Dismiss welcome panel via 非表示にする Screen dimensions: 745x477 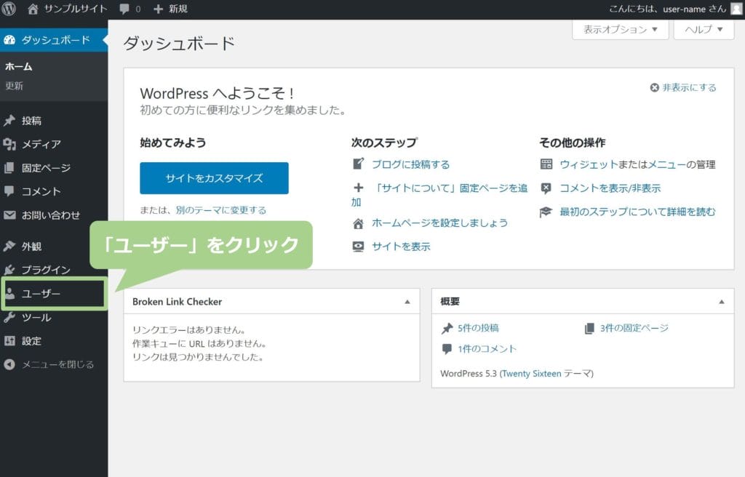point(689,87)
